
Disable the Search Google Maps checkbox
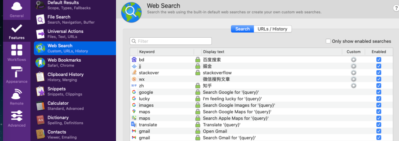point(379,112)
